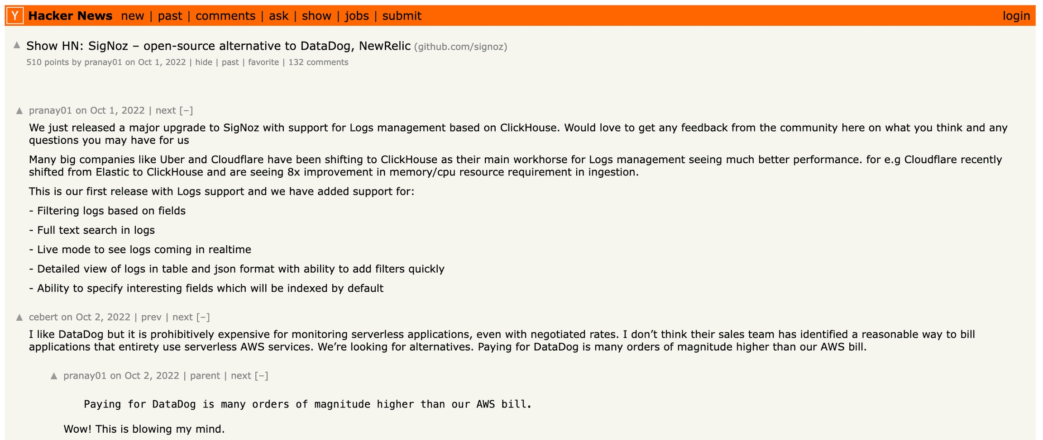This screenshot has width=1043, height=440.
Task: Click the submit link in header
Action: coord(402,16)
